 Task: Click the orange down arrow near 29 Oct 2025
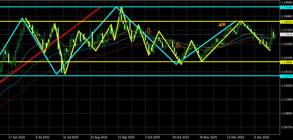coord(178,45)
